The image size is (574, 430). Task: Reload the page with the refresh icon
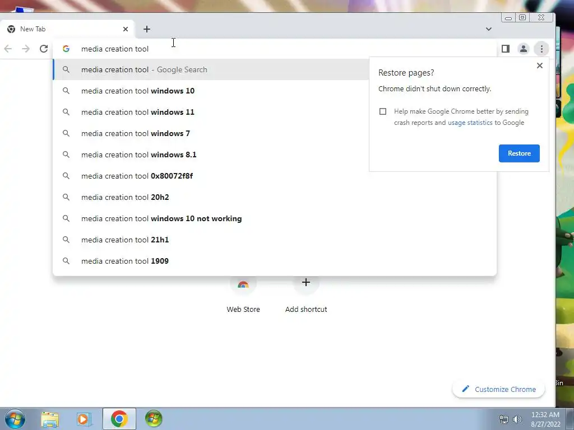[x=44, y=49]
